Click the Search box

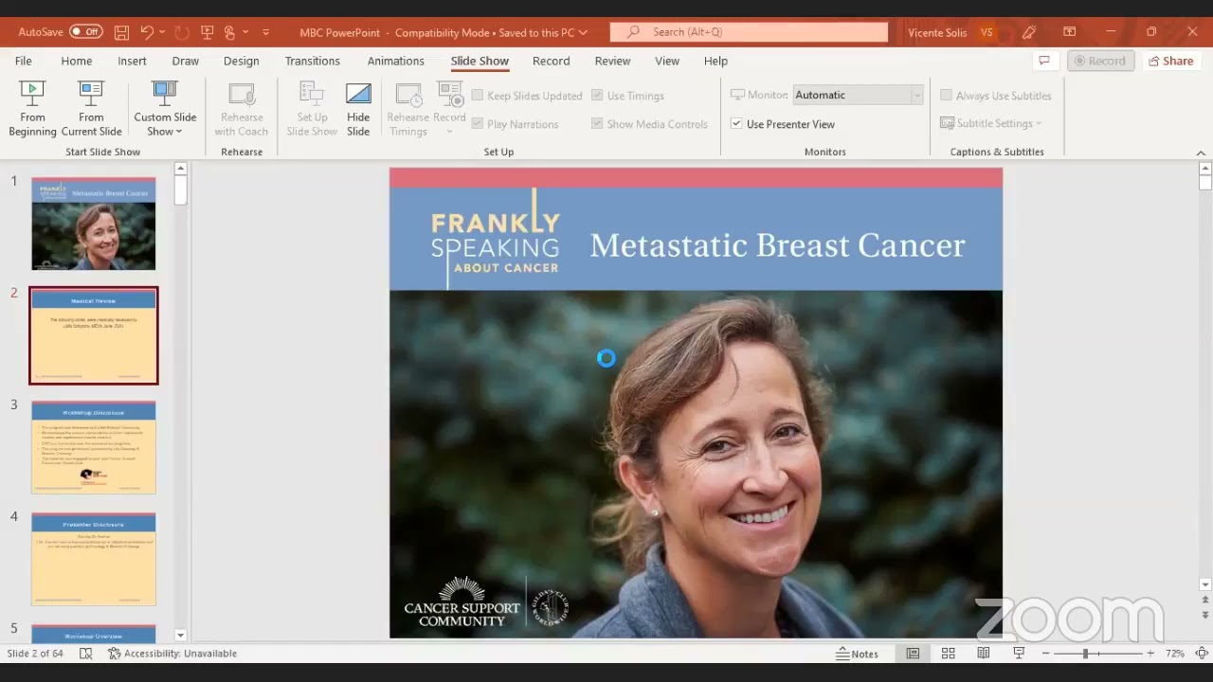click(749, 32)
